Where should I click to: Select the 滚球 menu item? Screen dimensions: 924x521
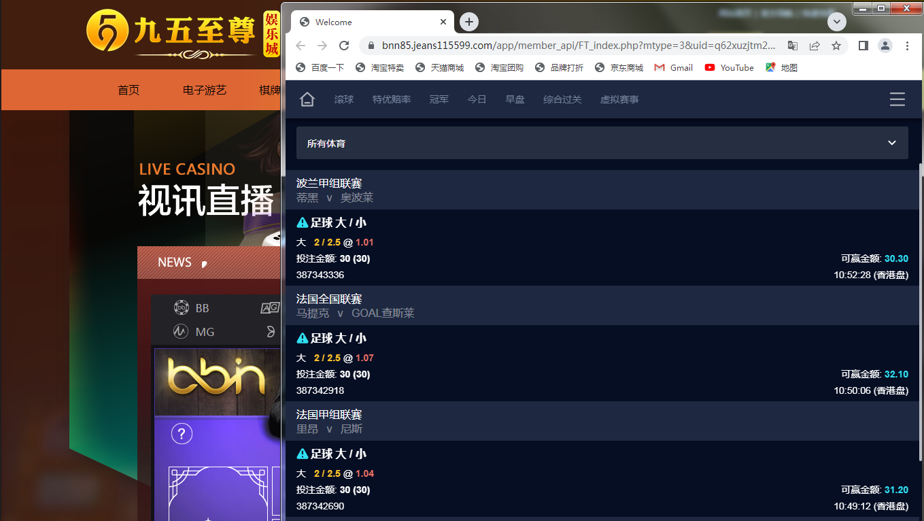(x=344, y=99)
